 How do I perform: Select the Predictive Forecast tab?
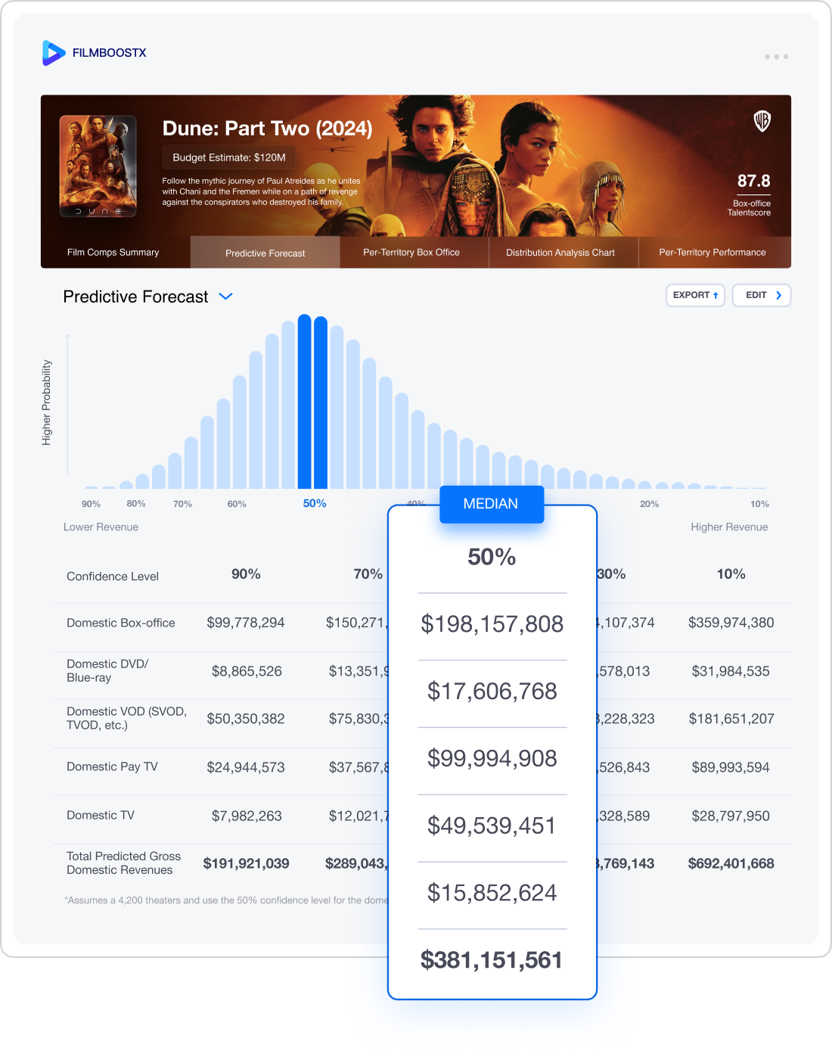pos(265,253)
